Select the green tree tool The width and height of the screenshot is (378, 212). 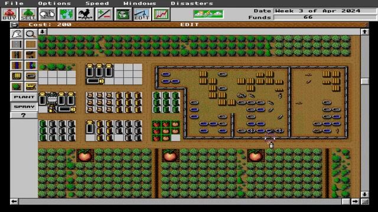coord(17,87)
